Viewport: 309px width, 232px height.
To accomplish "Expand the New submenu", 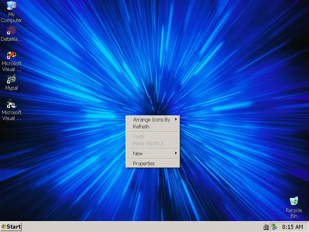I will click(x=153, y=153).
